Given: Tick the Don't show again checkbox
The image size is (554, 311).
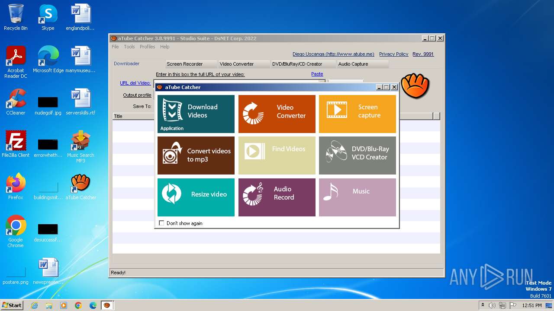Looking at the screenshot, I should pyautogui.click(x=161, y=223).
